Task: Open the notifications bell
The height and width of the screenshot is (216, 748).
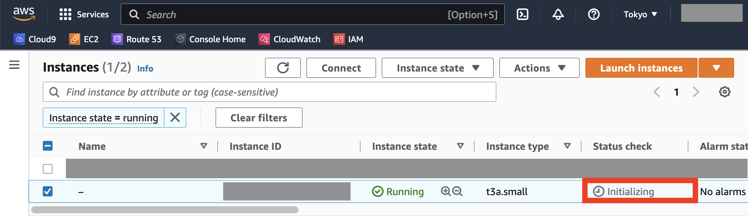Action: click(x=558, y=15)
